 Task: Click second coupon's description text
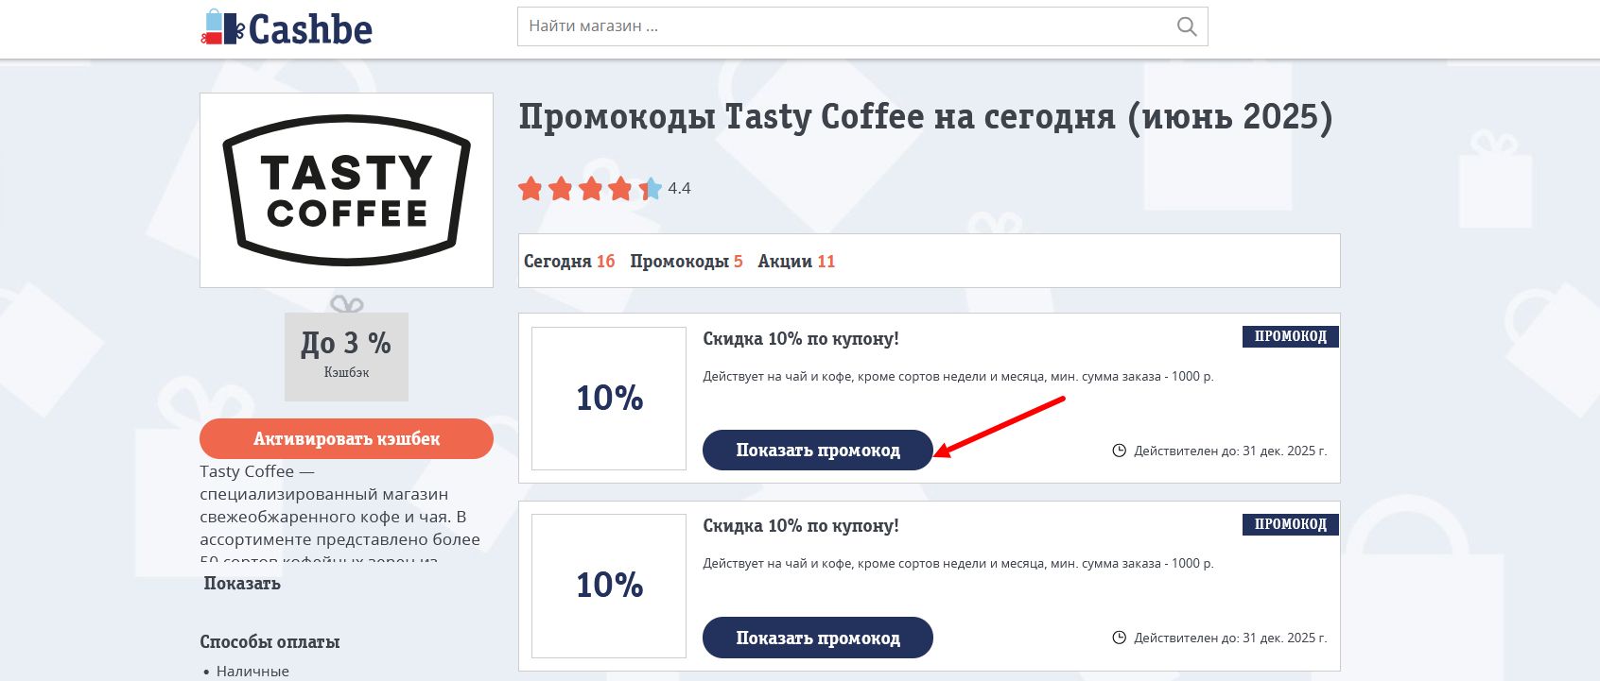[958, 564]
